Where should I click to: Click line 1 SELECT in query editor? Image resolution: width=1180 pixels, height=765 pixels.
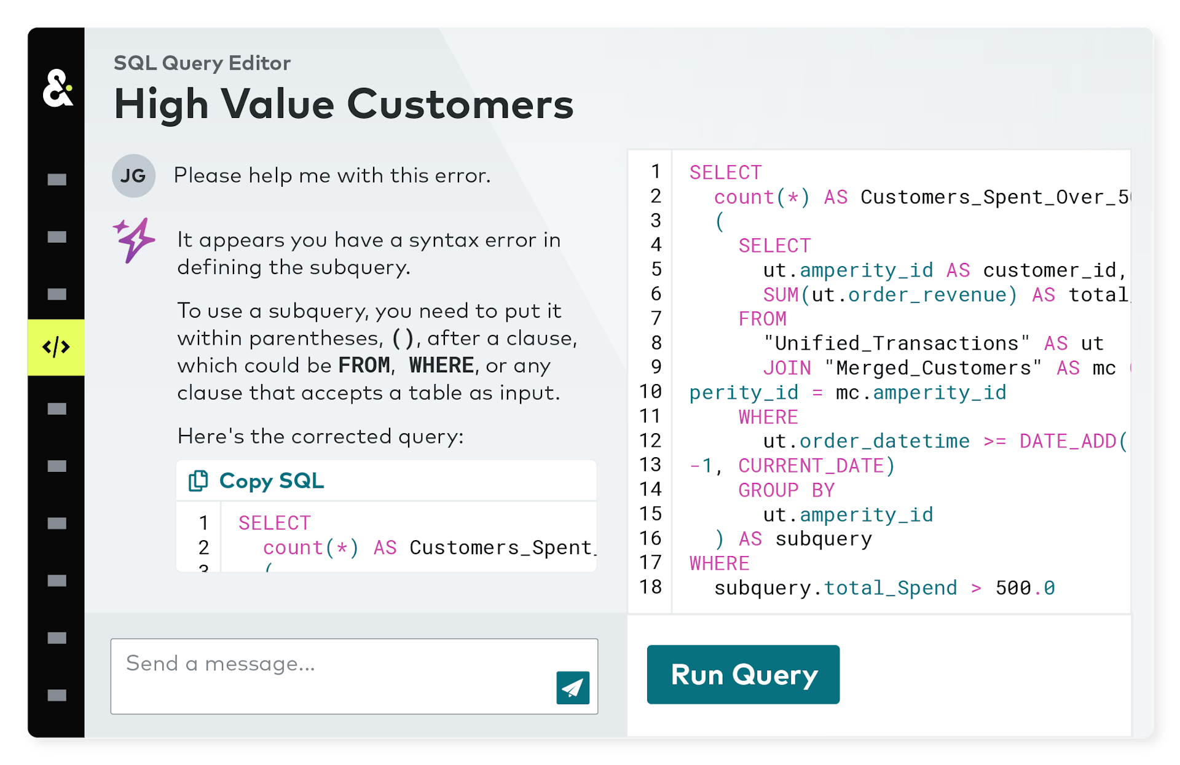click(x=725, y=173)
